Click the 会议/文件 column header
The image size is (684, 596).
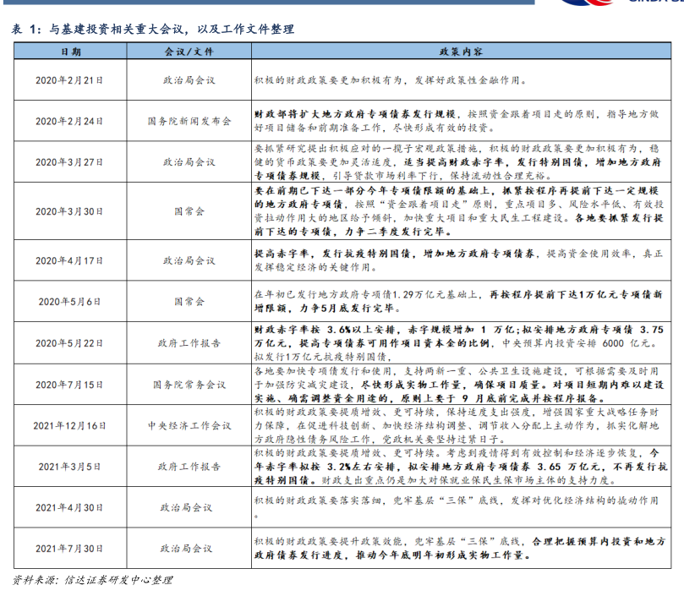(189, 52)
